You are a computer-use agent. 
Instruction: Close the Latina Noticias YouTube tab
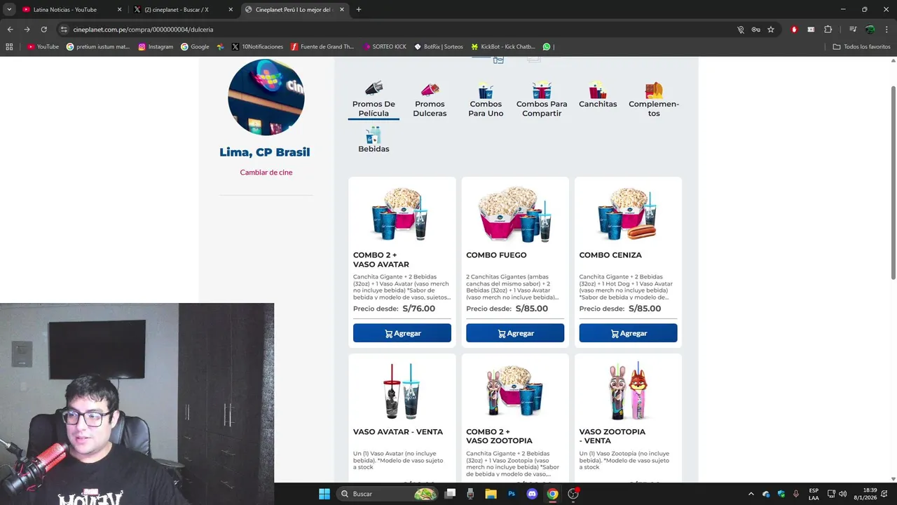click(120, 10)
